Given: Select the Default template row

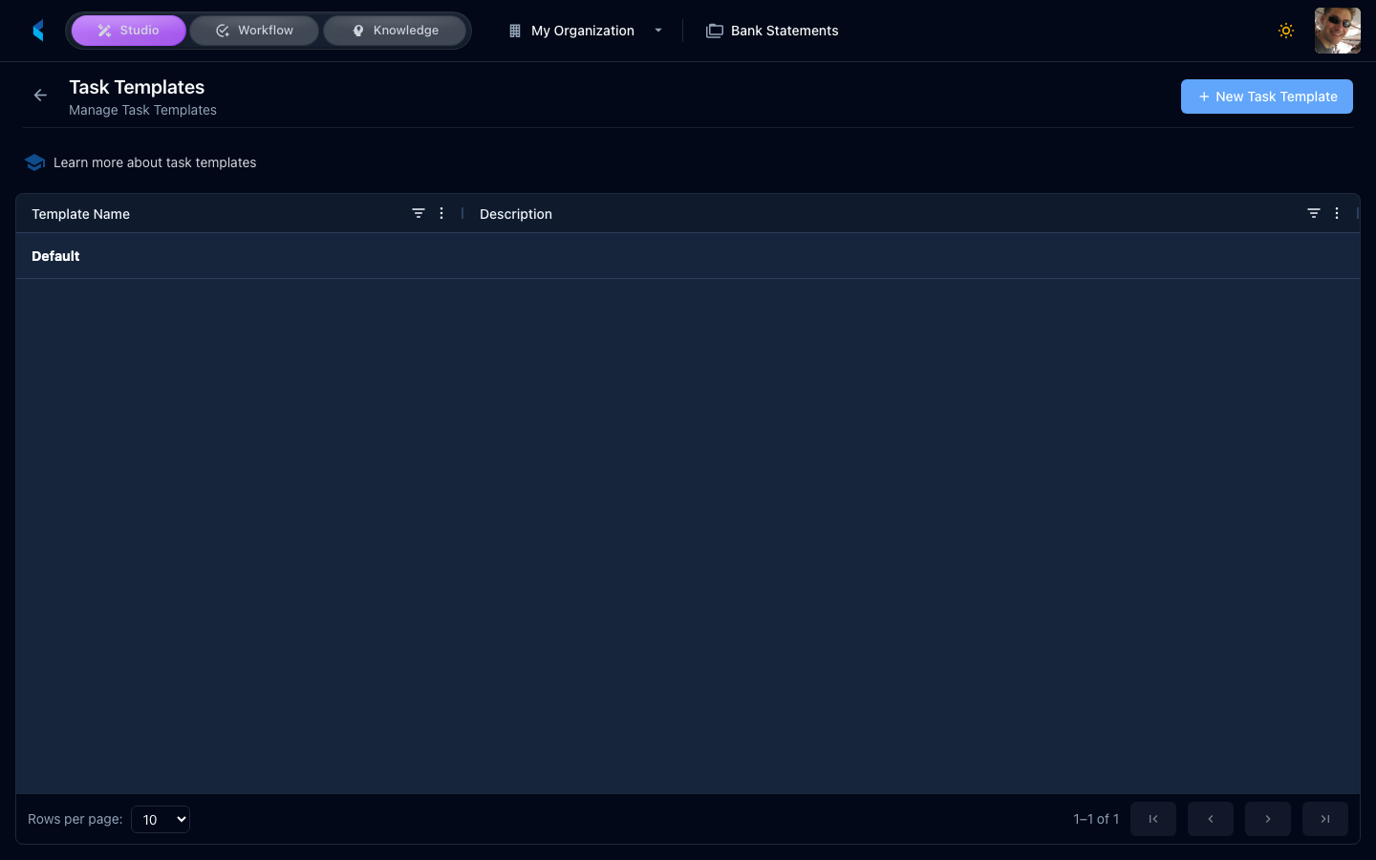Looking at the screenshot, I should pos(688,256).
